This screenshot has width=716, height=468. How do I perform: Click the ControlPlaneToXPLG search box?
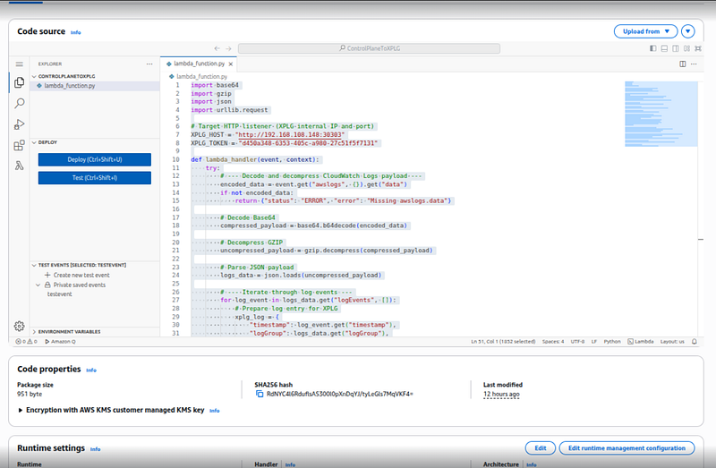(369, 48)
